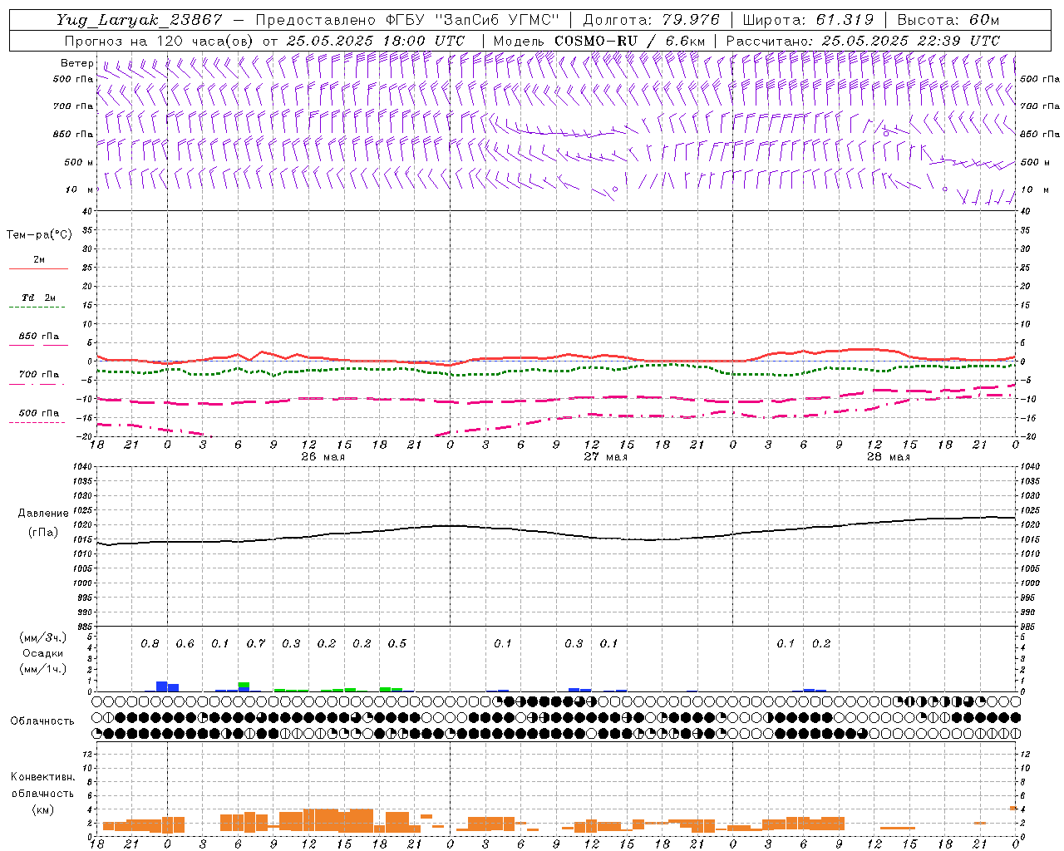Select the 26 мая date label

(323, 457)
